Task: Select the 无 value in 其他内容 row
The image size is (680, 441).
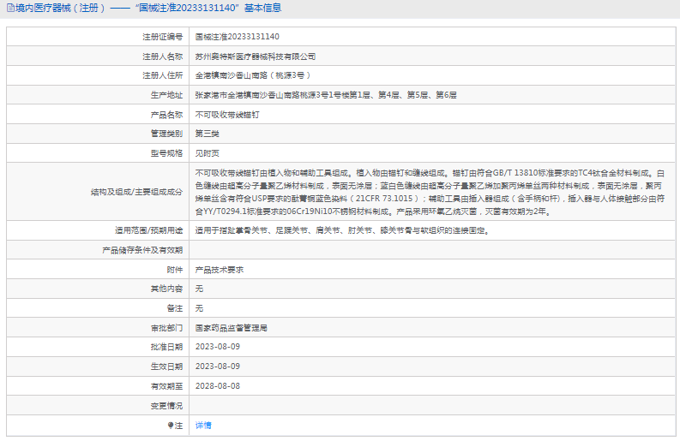Action: (x=199, y=289)
